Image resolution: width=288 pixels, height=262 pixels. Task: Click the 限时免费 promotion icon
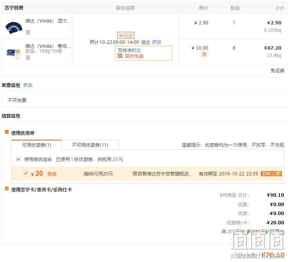120,56
